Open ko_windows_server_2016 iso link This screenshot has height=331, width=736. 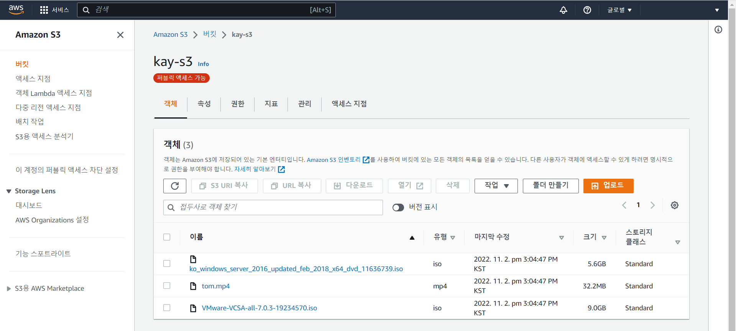(x=296, y=269)
